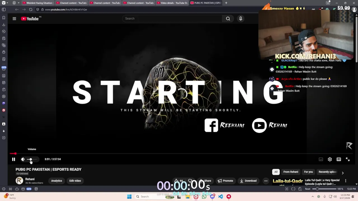Open Visual Studio Code from the taskbar
358x201 pixels.
(x=220, y=197)
